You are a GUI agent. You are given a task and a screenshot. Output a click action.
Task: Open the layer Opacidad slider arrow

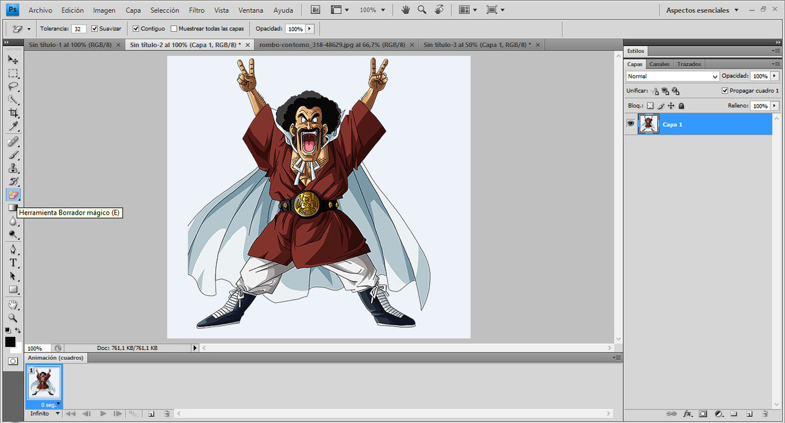point(775,76)
